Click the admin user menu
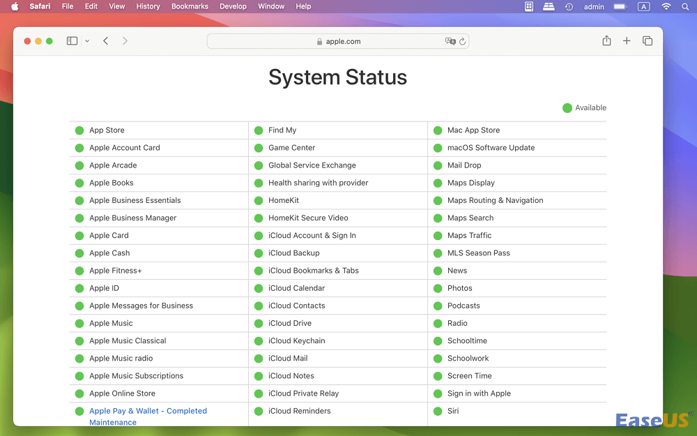The width and height of the screenshot is (697, 436). [594, 6]
